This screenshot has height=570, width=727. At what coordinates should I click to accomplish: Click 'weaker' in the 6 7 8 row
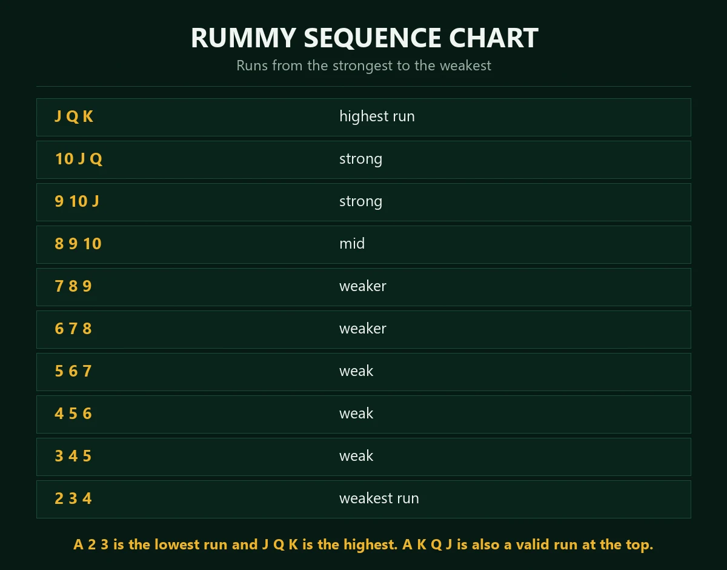tap(363, 329)
